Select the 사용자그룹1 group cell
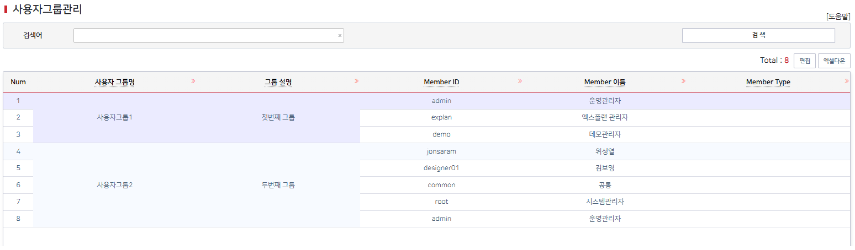Viewport: 855px width, 250px height. (x=114, y=118)
